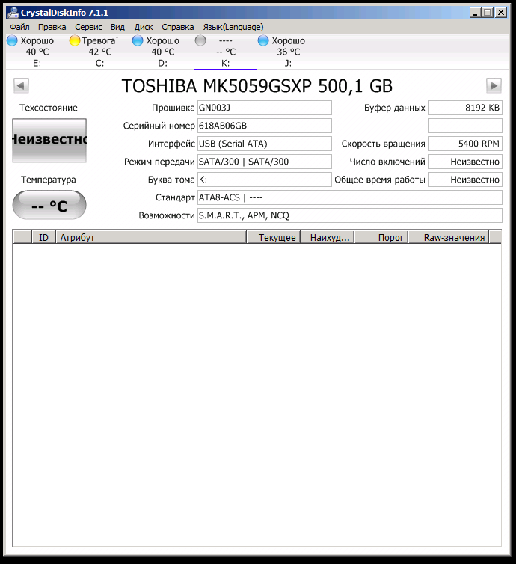Open the Диск menu
516x564 pixels.
pos(144,27)
